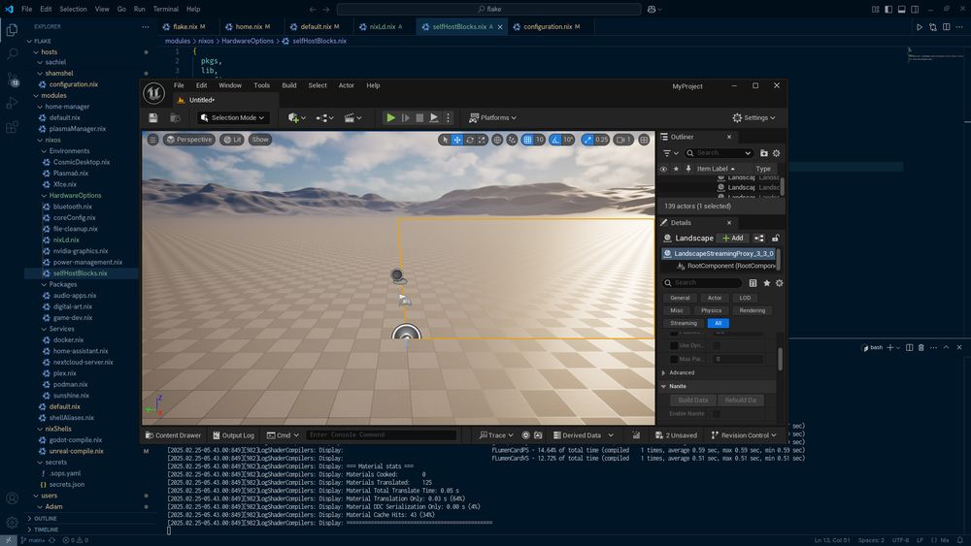Toggle rotation angle snapping in viewport
Image resolution: width=971 pixels, height=546 pixels.
coord(556,140)
